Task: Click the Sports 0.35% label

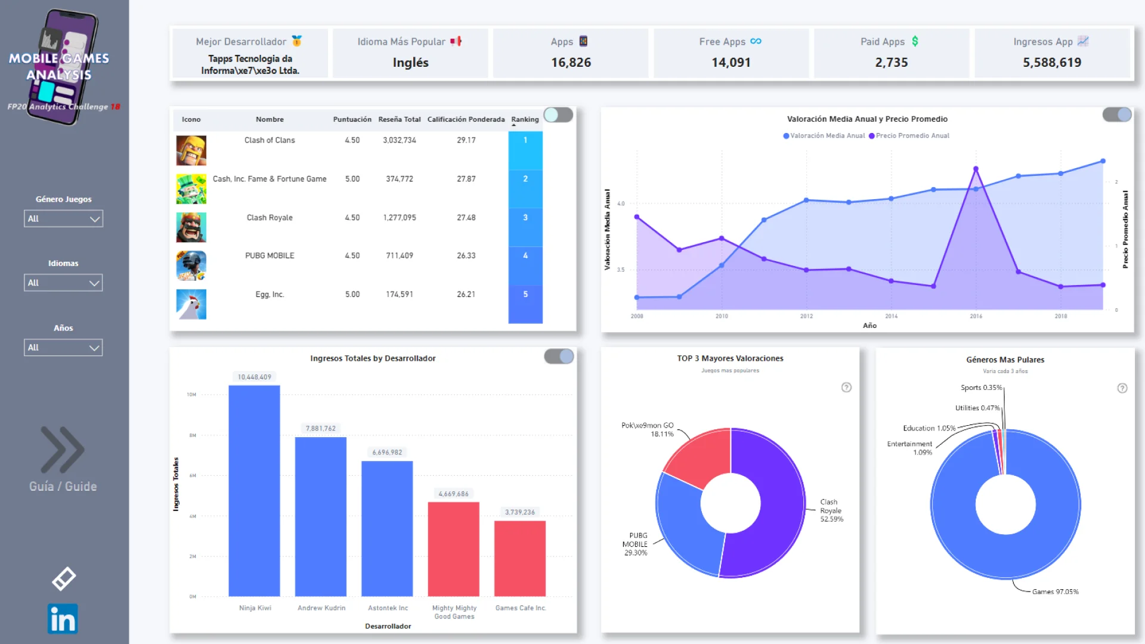Action: 981,388
